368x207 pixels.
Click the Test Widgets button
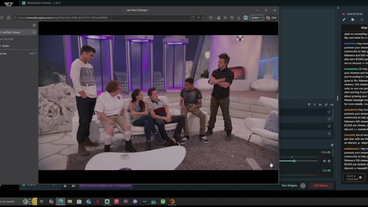coord(289,186)
